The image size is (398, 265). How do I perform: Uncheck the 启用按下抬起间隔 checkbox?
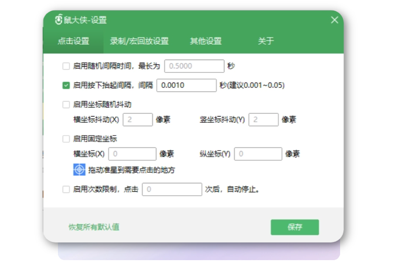point(66,85)
